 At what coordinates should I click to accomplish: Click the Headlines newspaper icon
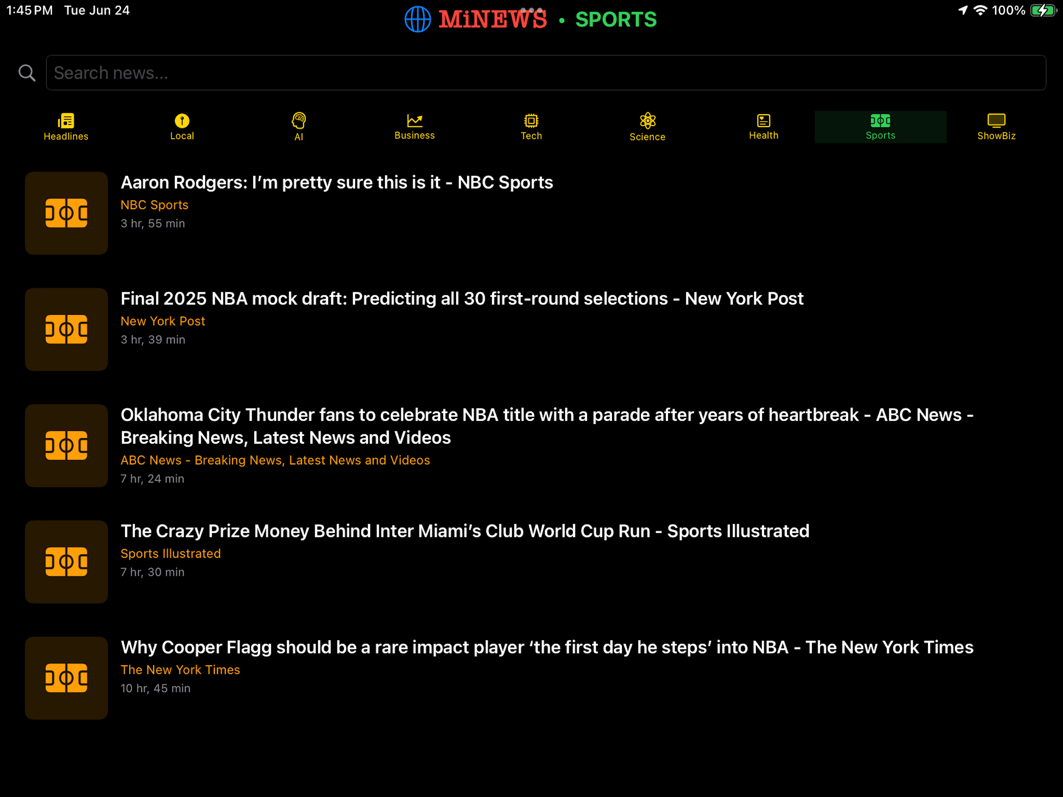click(x=66, y=120)
